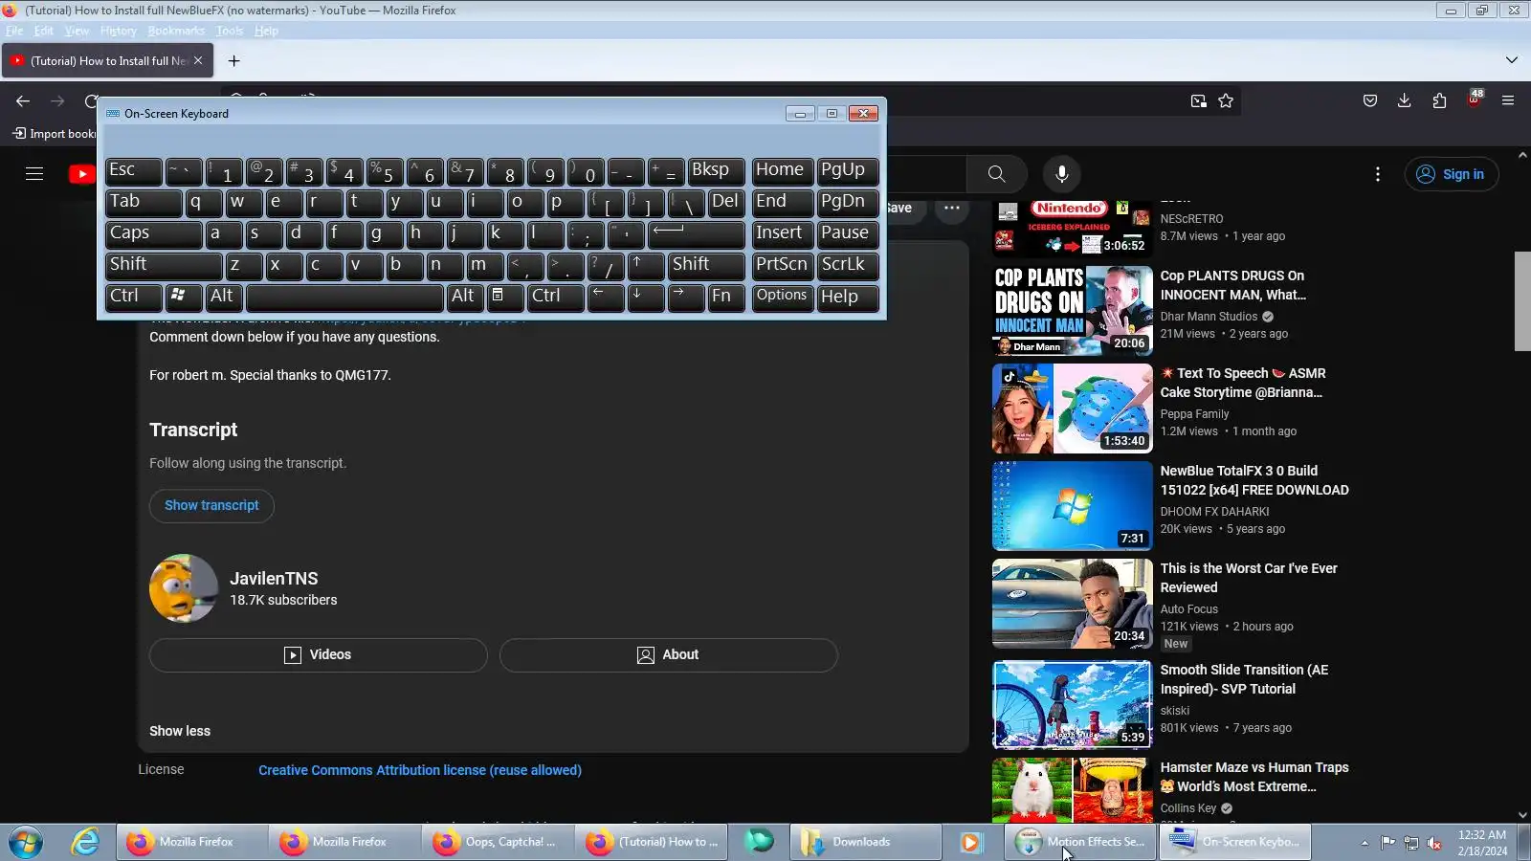Toggle the Insert key
Viewport: 1531px width, 861px height.
click(783, 233)
